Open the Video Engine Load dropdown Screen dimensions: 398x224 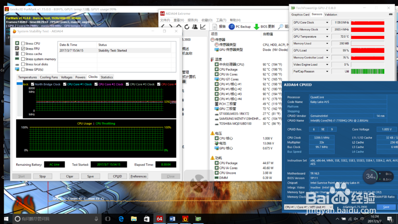pyautogui.click(x=327, y=64)
